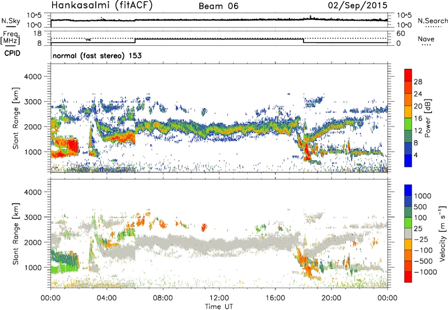Image resolution: width=448 pixels, height=310 pixels.
Task: Click the blue top segment of Velocity colorbar
Action: 408,190
